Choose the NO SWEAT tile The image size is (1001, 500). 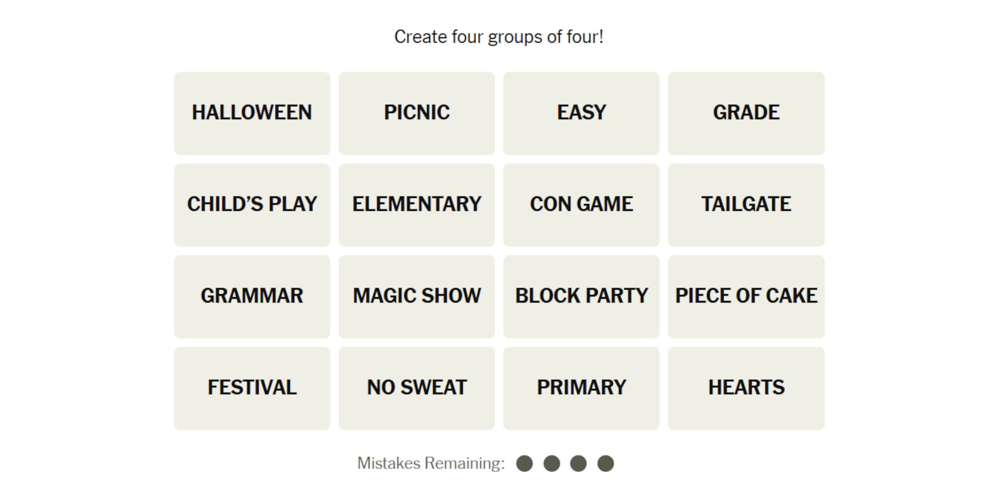click(x=417, y=388)
